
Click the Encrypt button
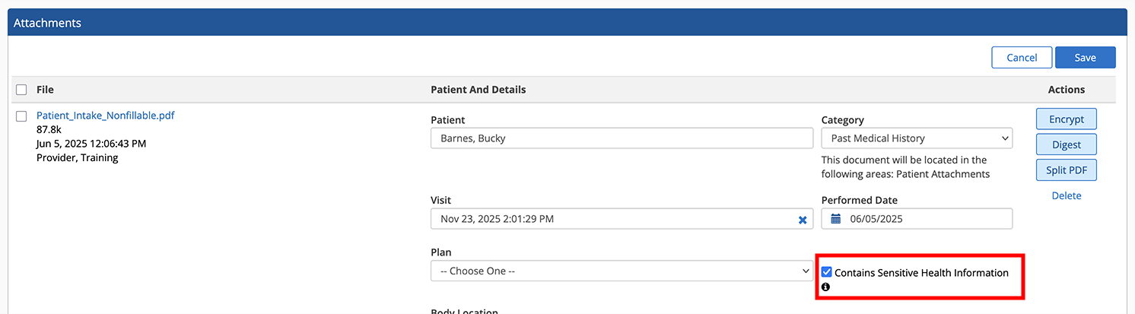[1065, 119]
